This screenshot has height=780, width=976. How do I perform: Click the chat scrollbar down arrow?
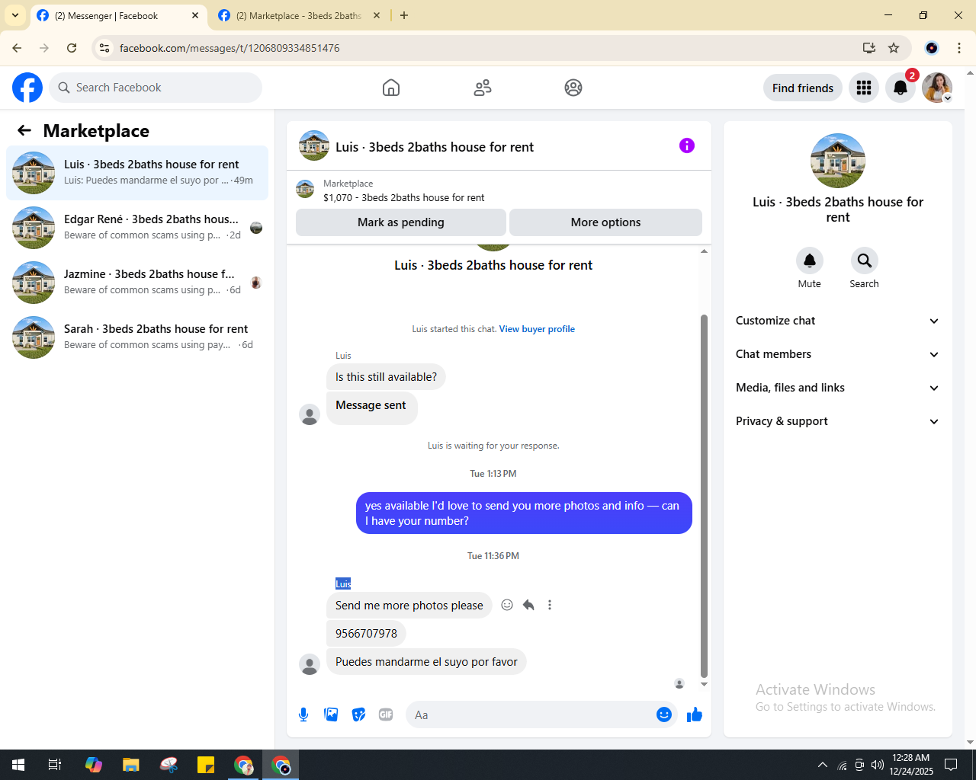(x=704, y=684)
